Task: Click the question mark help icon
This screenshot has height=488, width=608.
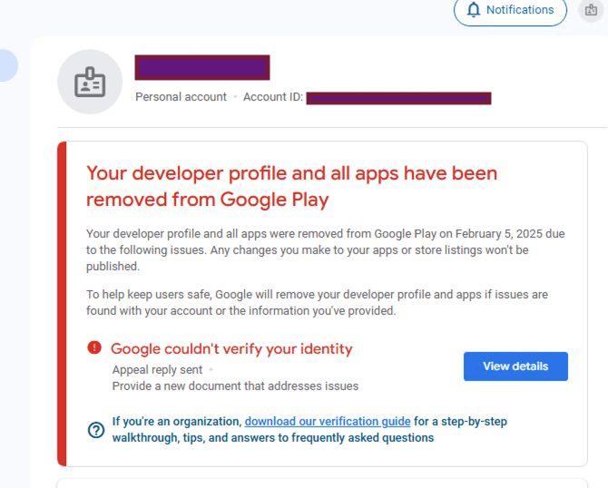Action: click(x=96, y=430)
